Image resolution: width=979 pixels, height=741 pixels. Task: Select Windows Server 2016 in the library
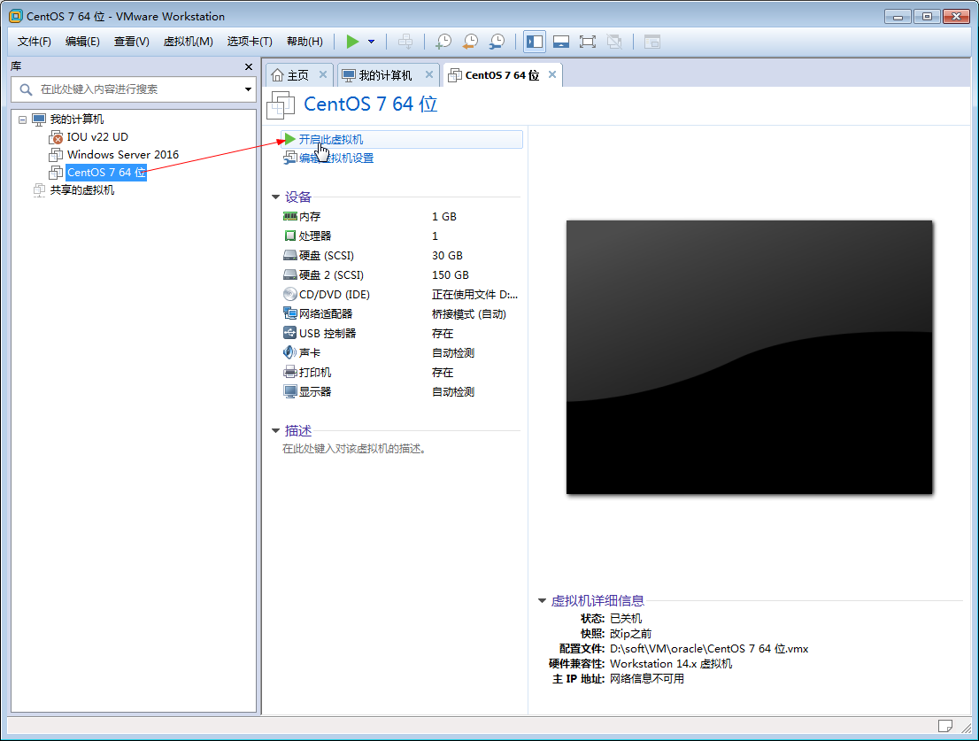pyautogui.click(x=123, y=154)
